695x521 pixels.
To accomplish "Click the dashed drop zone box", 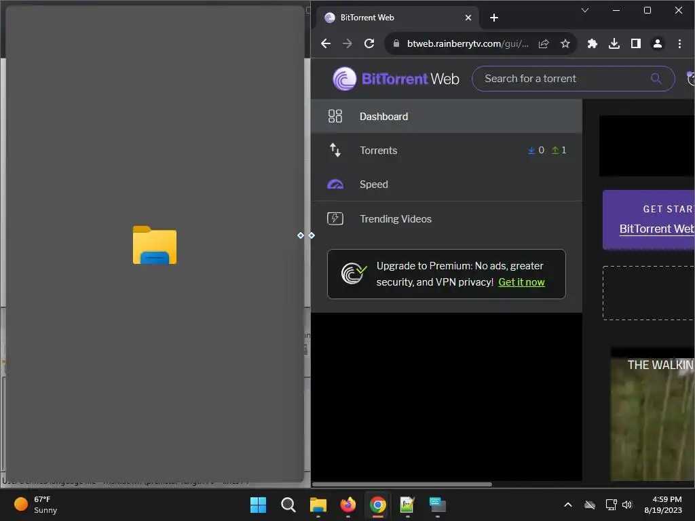I will pos(648,293).
